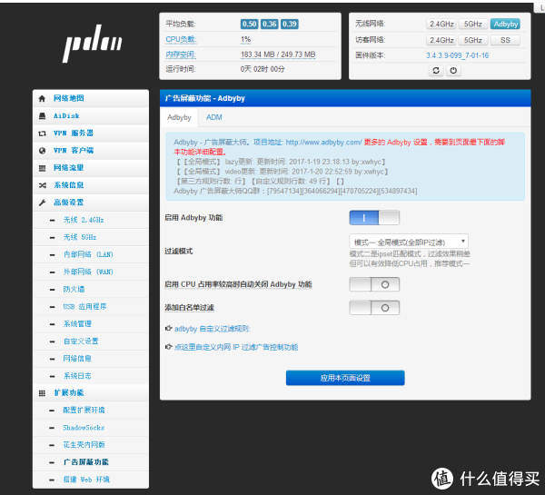Screen dimensions: 545x495
Task: Expand 点这里自定义内网 IP 过滤广告控制功能
Action: point(236,347)
